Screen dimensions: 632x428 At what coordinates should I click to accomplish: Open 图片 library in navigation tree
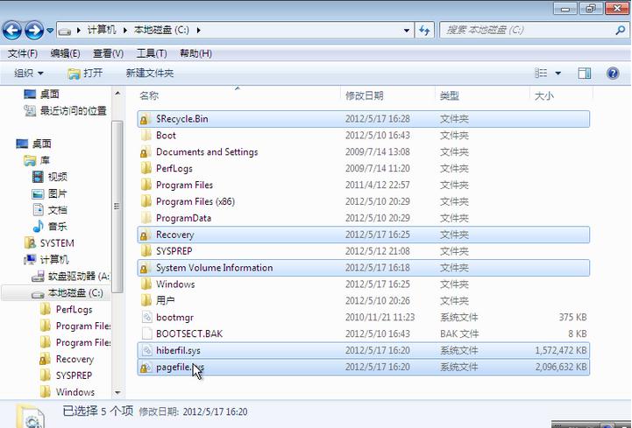[x=49, y=193]
